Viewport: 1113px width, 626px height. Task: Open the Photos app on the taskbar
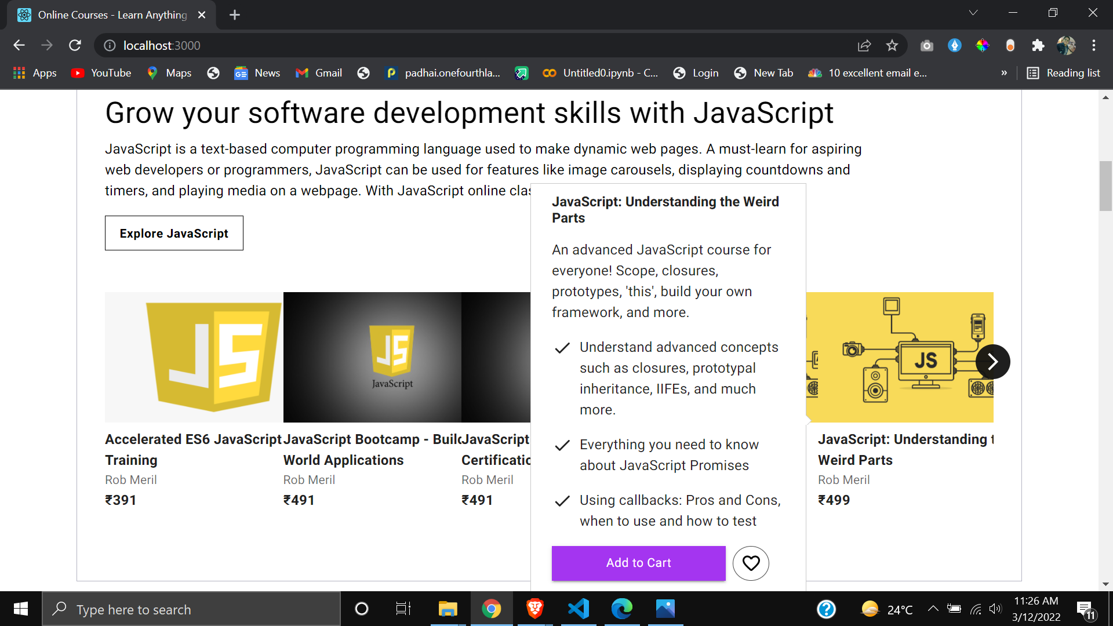coord(665,609)
